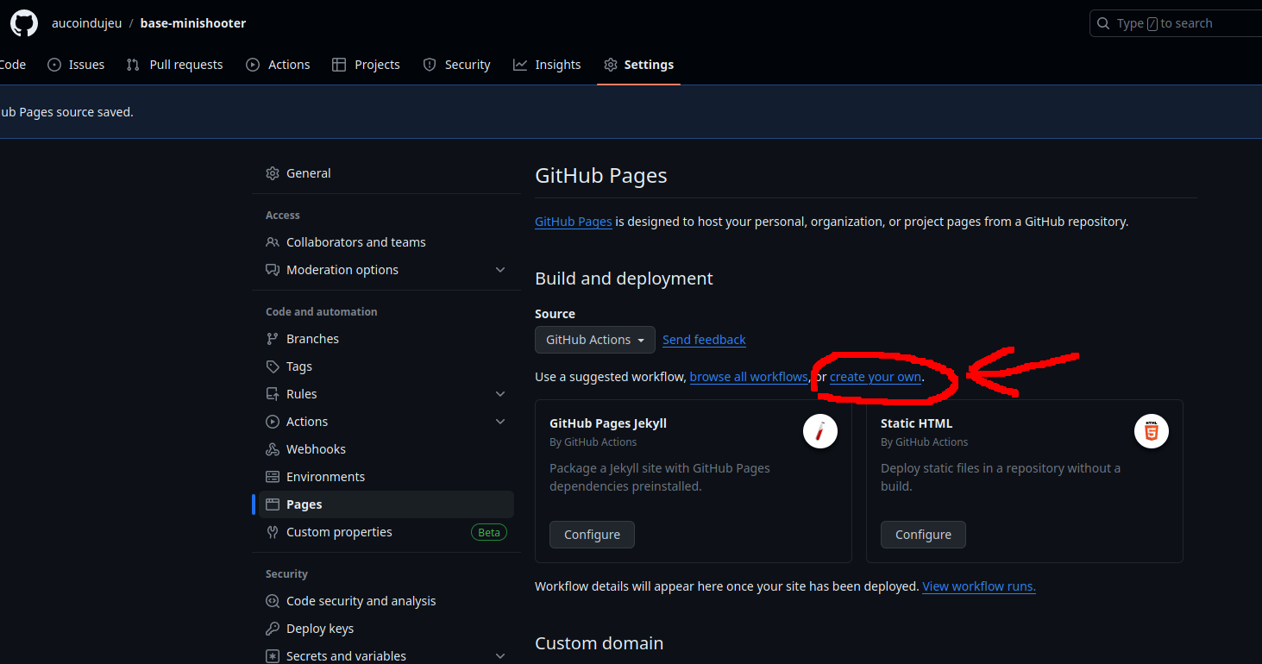
Task: Switch to the Issues tab
Action: [x=76, y=65]
